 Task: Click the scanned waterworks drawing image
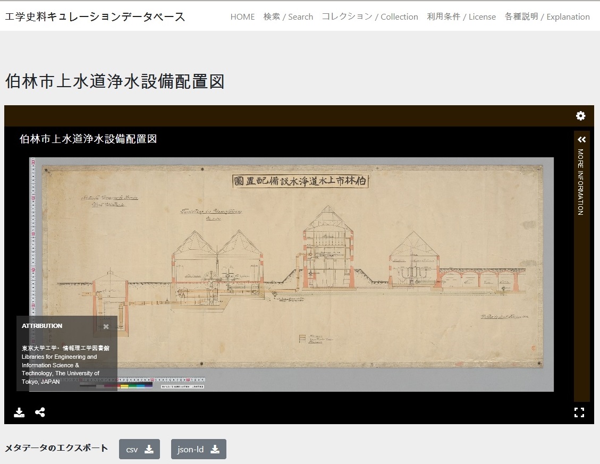coord(292,274)
